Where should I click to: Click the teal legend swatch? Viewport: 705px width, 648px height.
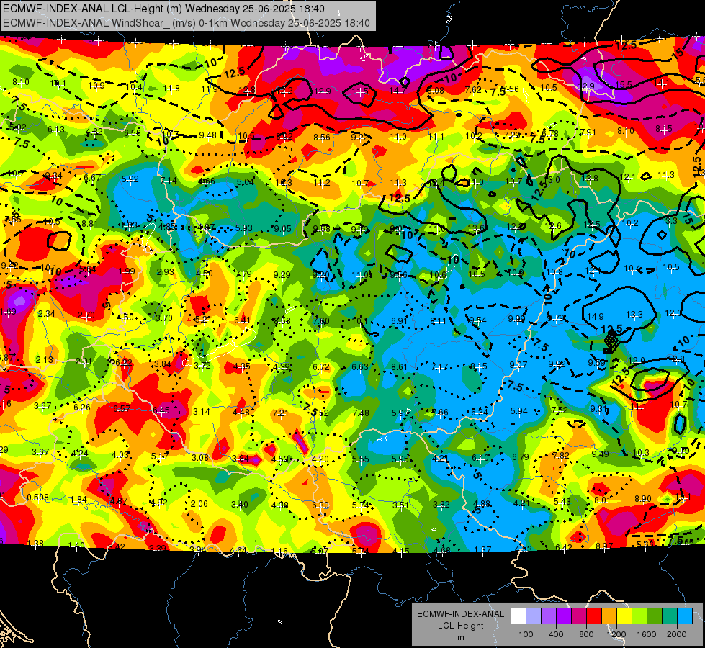coord(670,616)
